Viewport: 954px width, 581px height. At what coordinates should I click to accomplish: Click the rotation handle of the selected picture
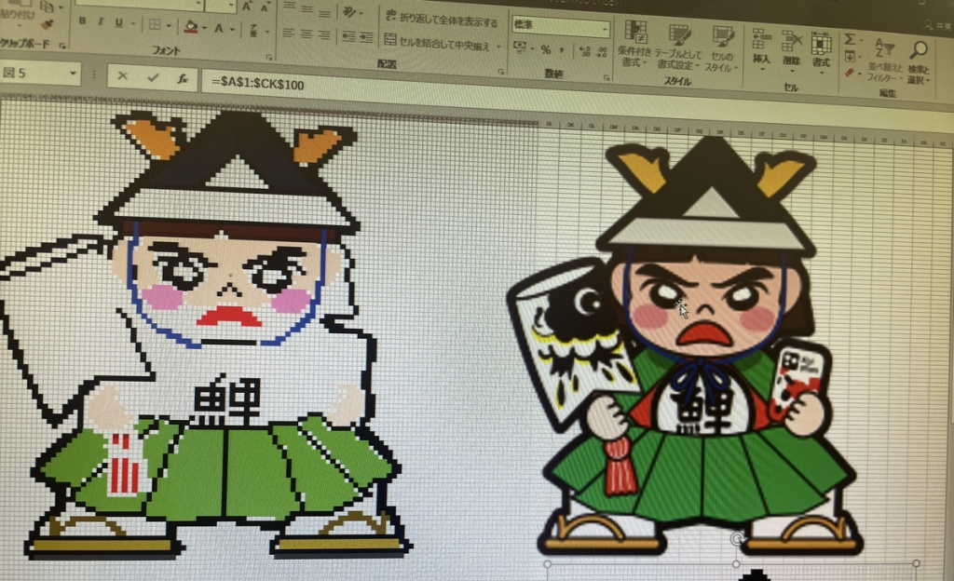click(737, 538)
